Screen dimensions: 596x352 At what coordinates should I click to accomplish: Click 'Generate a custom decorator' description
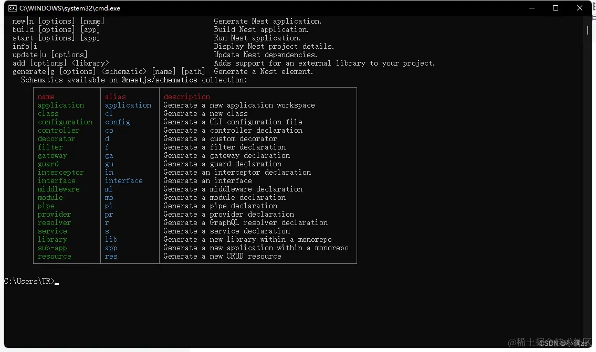(220, 138)
